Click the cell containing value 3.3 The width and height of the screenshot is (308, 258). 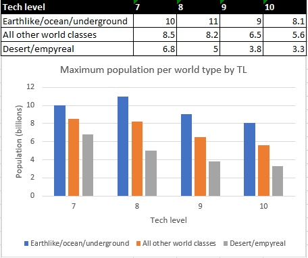click(x=284, y=49)
